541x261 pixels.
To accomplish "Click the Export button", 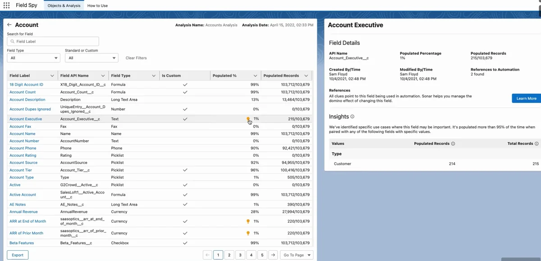I will [18, 255].
